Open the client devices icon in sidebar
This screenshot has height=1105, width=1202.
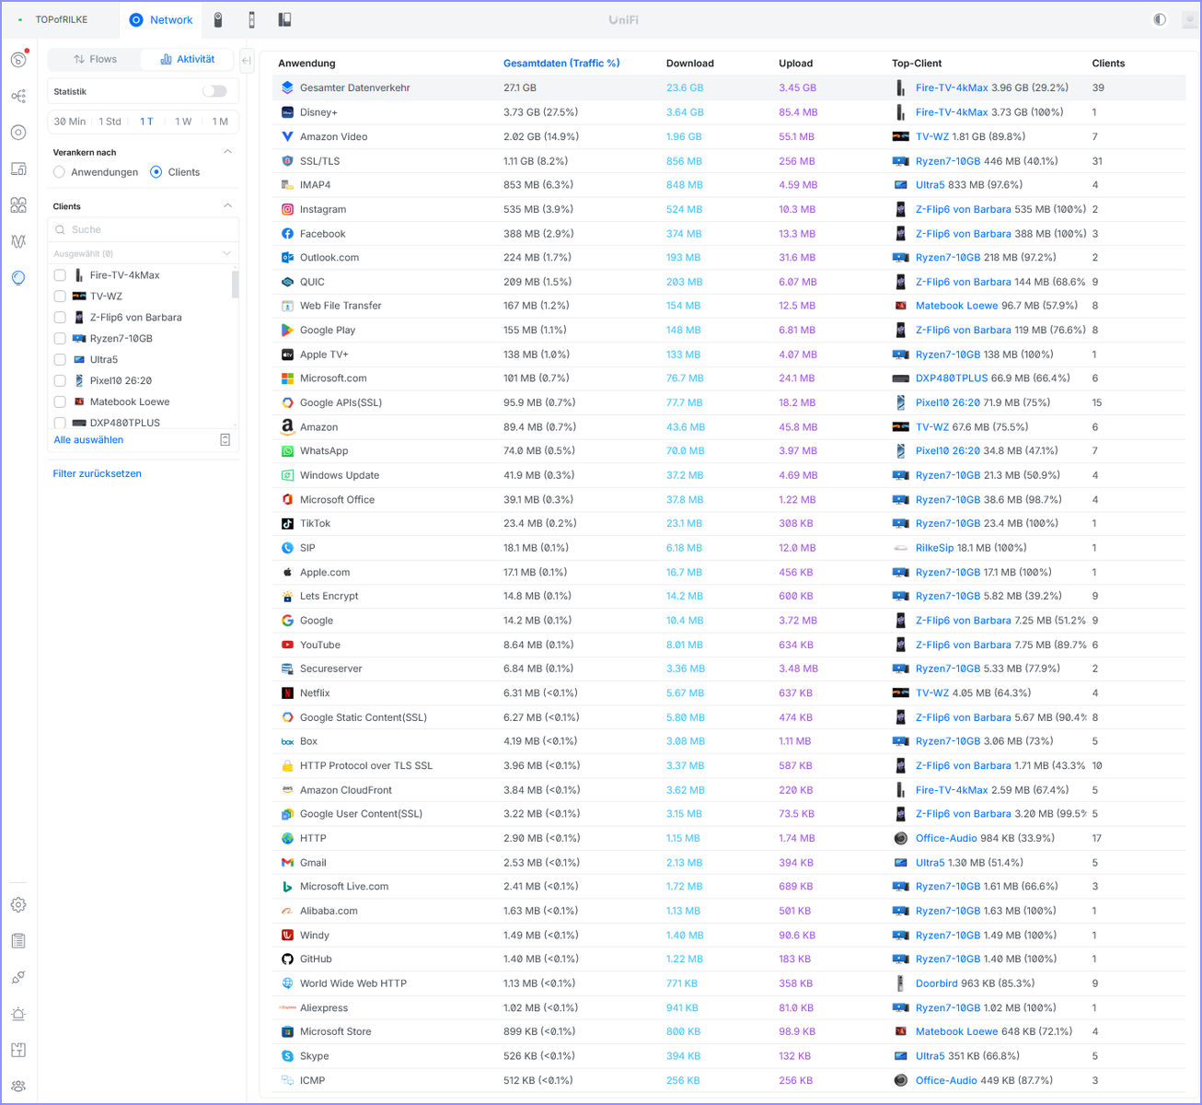click(18, 169)
